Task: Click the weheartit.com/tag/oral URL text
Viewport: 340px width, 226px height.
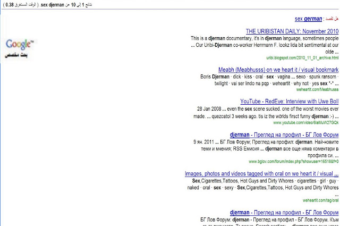Action: click(x=320, y=200)
